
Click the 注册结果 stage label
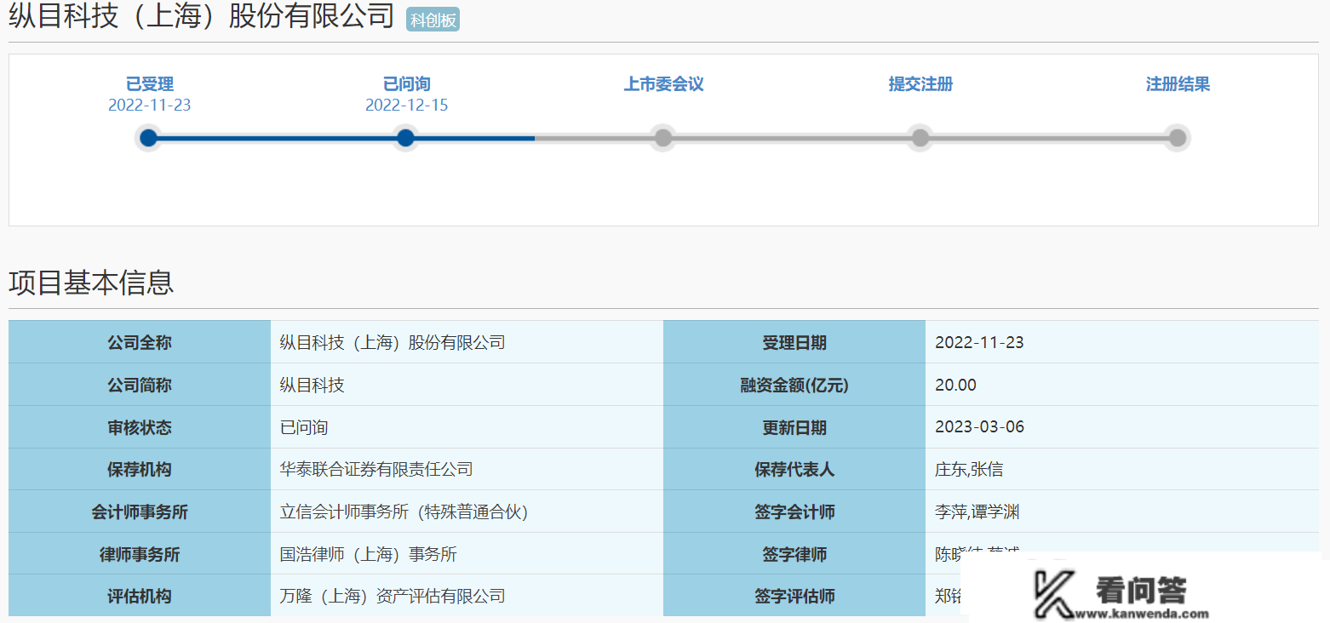(x=1178, y=84)
